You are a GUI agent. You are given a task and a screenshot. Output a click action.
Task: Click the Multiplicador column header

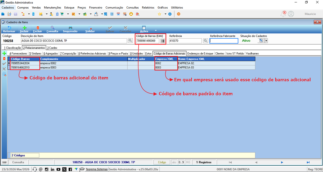click(141, 59)
